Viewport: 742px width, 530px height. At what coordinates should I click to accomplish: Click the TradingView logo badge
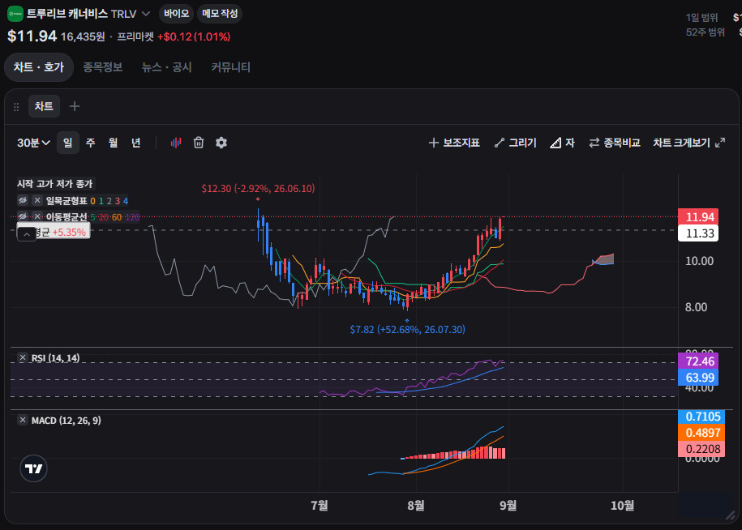click(x=33, y=468)
